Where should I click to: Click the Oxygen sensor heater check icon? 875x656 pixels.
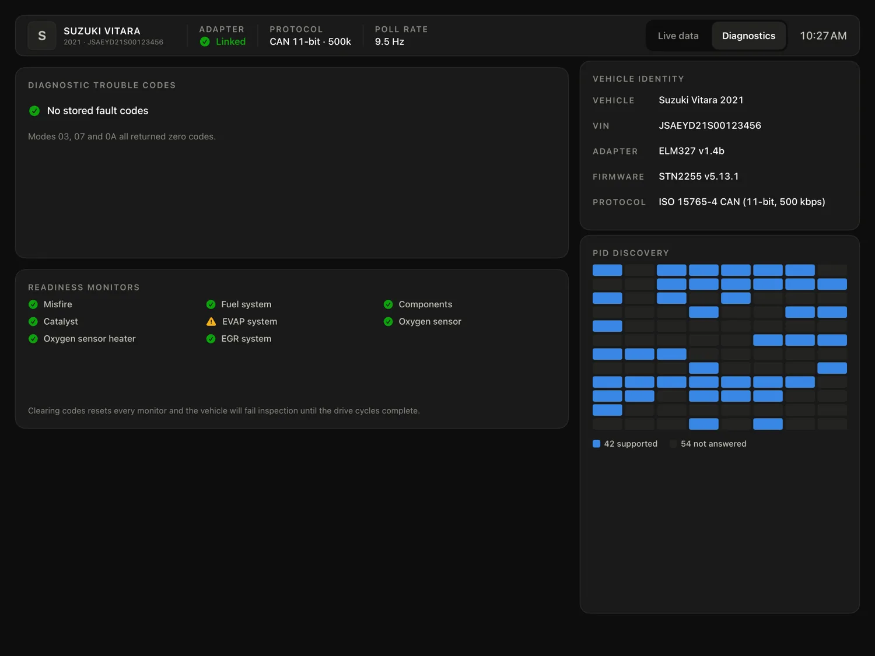pos(33,339)
